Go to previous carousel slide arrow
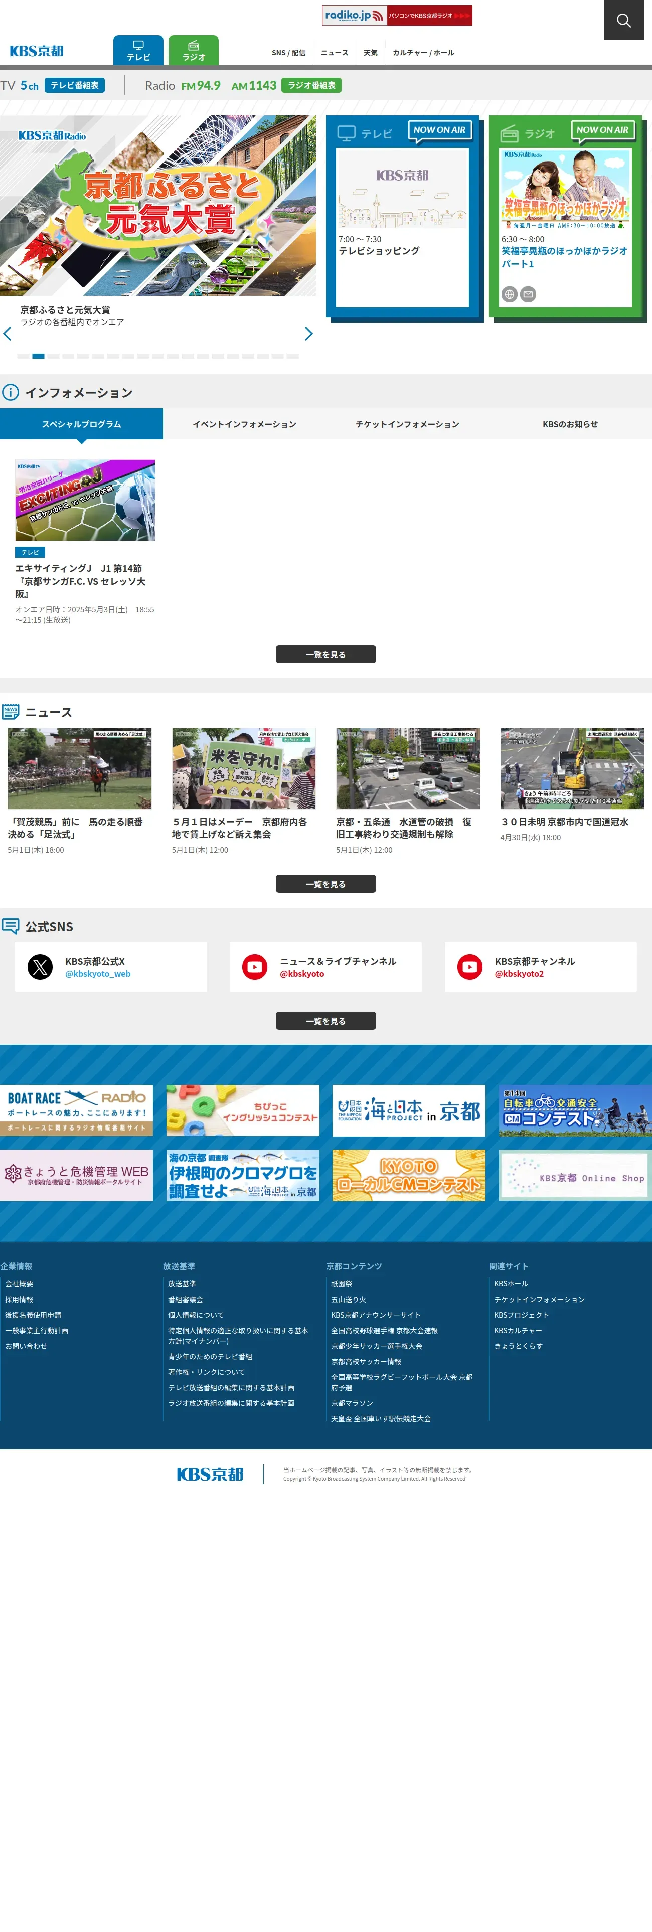Image resolution: width=652 pixels, height=1932 pixels. 8,334
